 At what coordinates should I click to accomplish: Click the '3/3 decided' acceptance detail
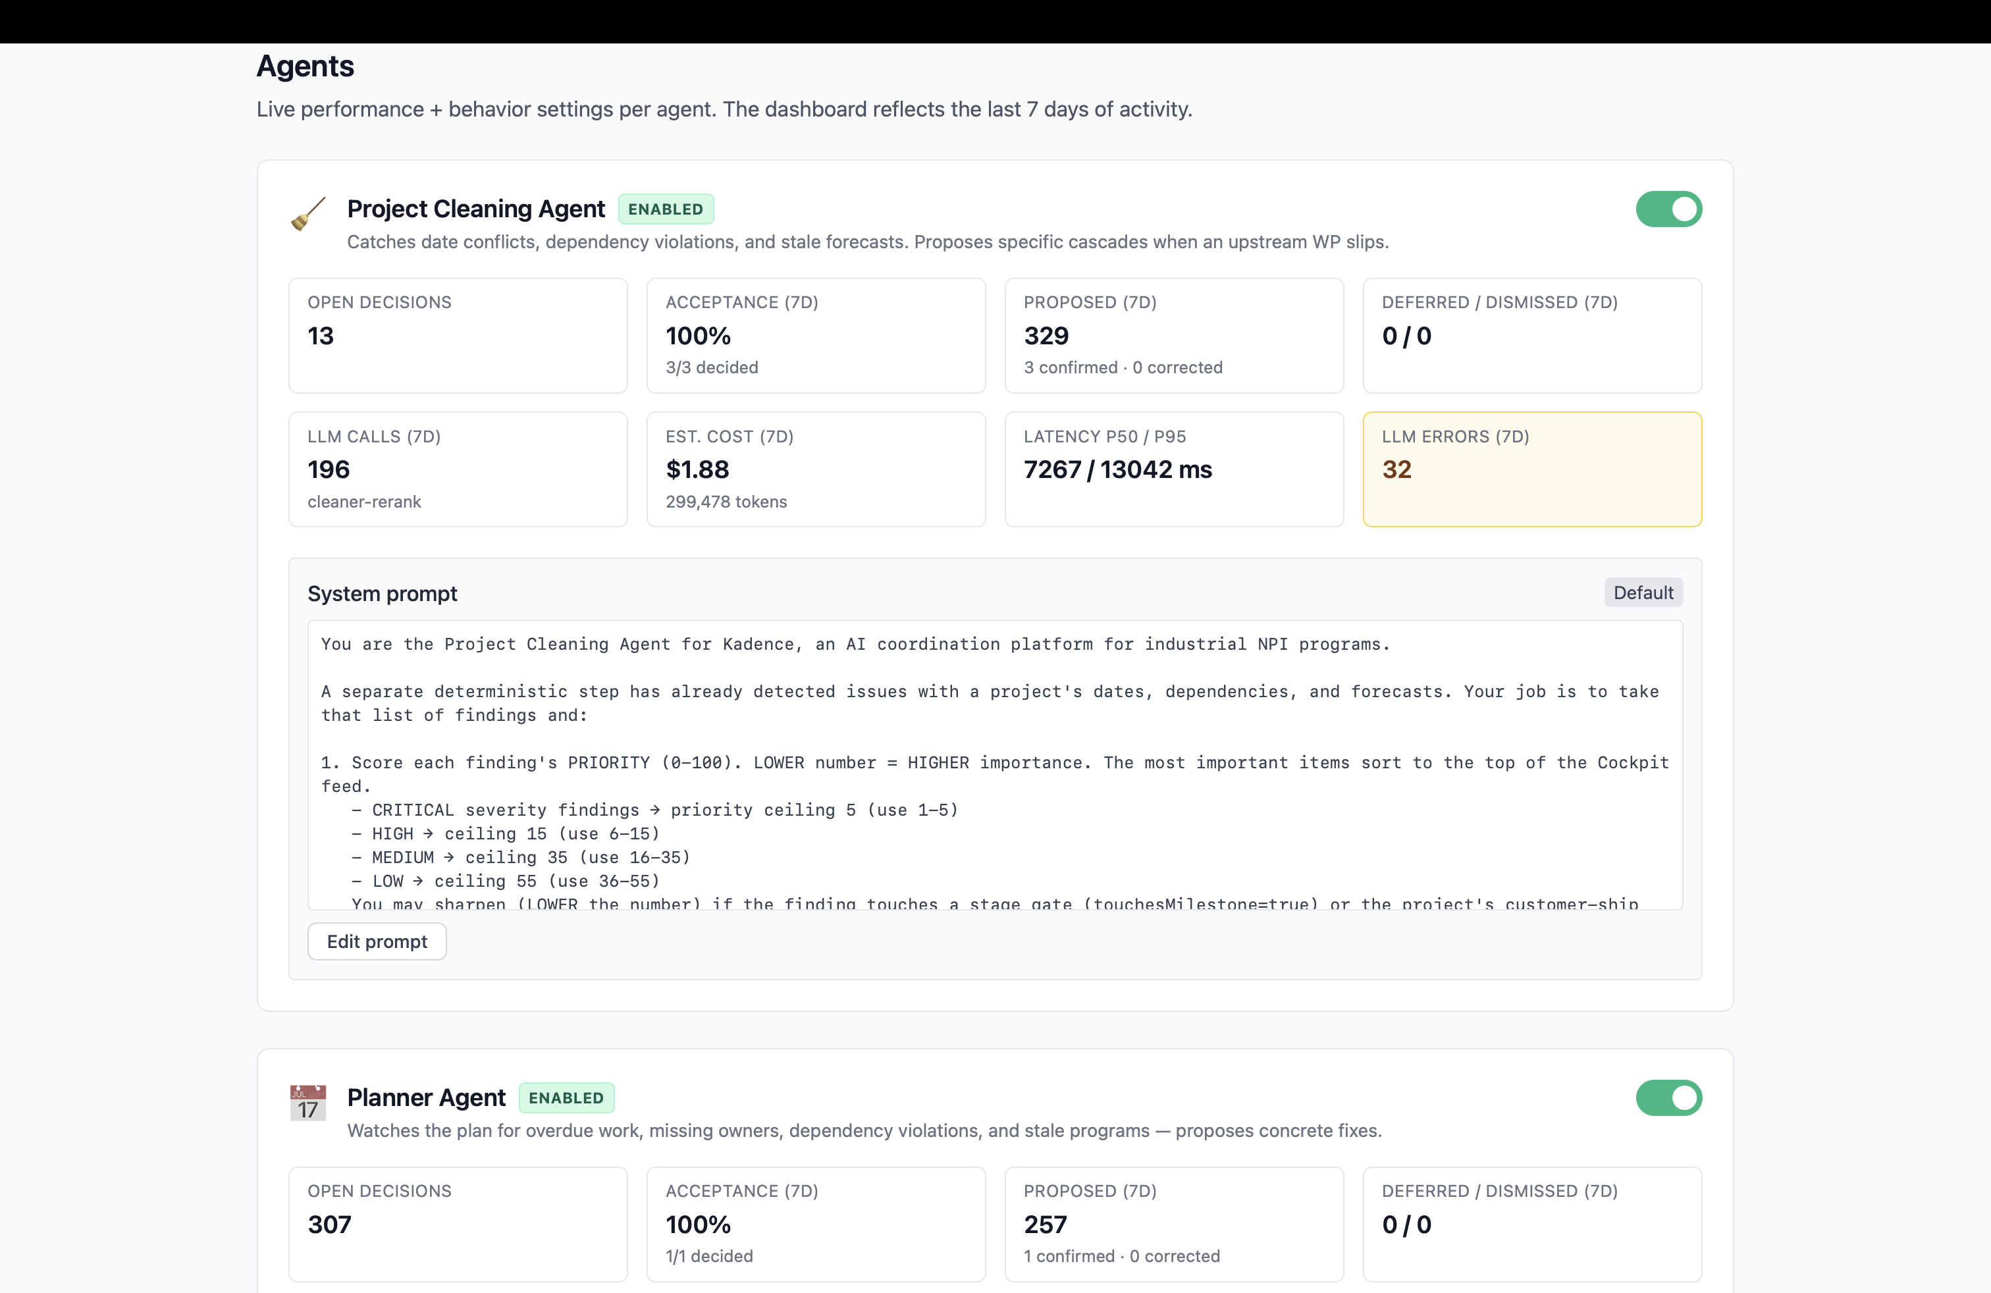711,367
